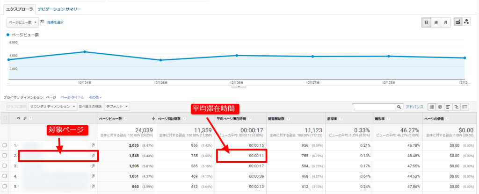Screen dimensions: 479x194
Task: Click the 12月28日 data point on graph
Action: coord(389,56)
